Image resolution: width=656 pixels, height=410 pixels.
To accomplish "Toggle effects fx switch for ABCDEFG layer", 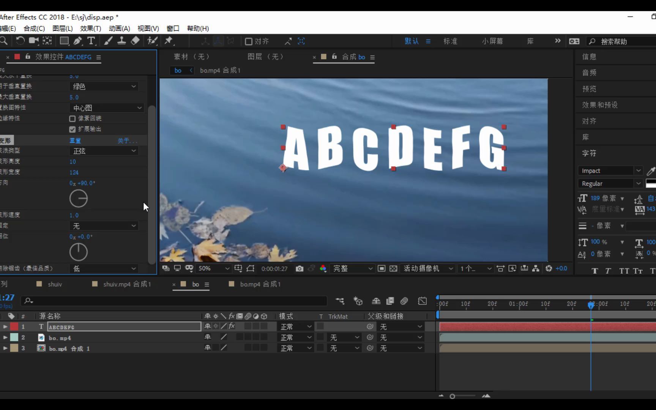I will coord(232,326).
